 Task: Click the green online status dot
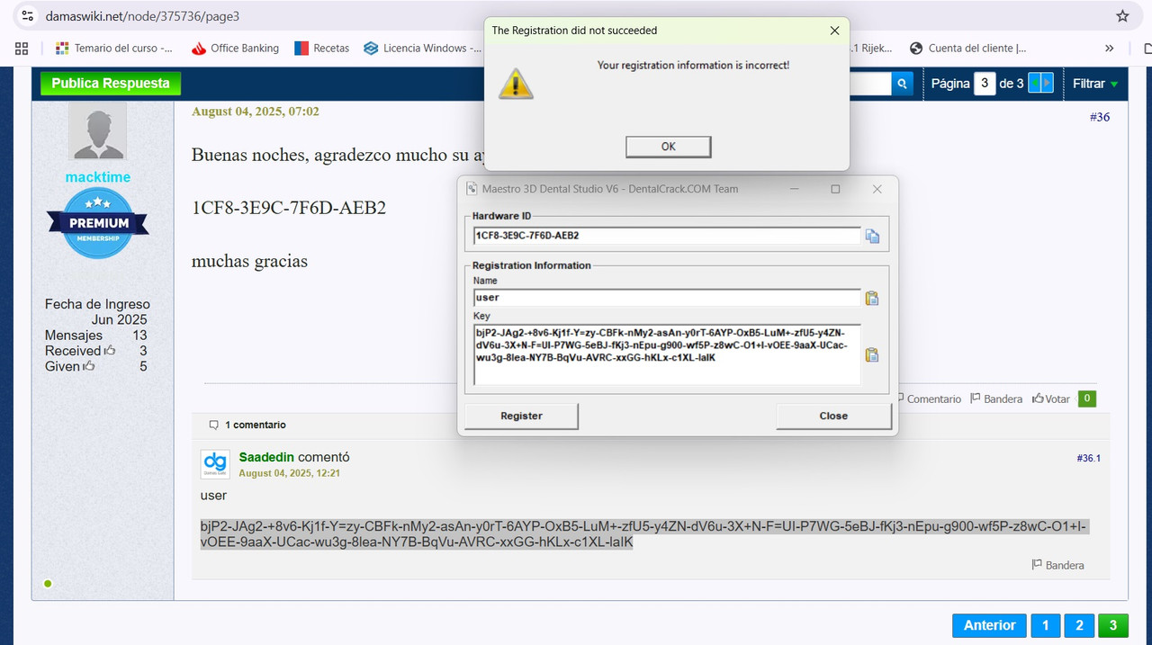(x=48, y=584)
